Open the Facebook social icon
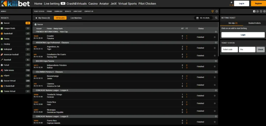This screenshot has width=266, height=126. 254,11
